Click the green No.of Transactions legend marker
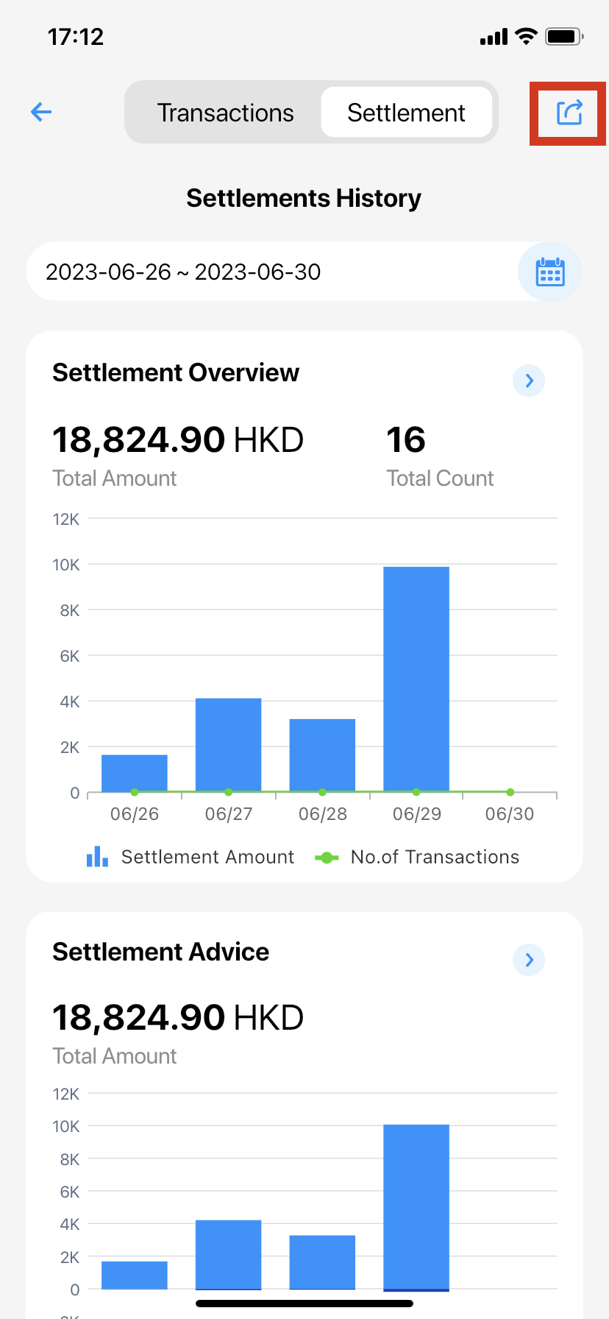 [327, 857]
